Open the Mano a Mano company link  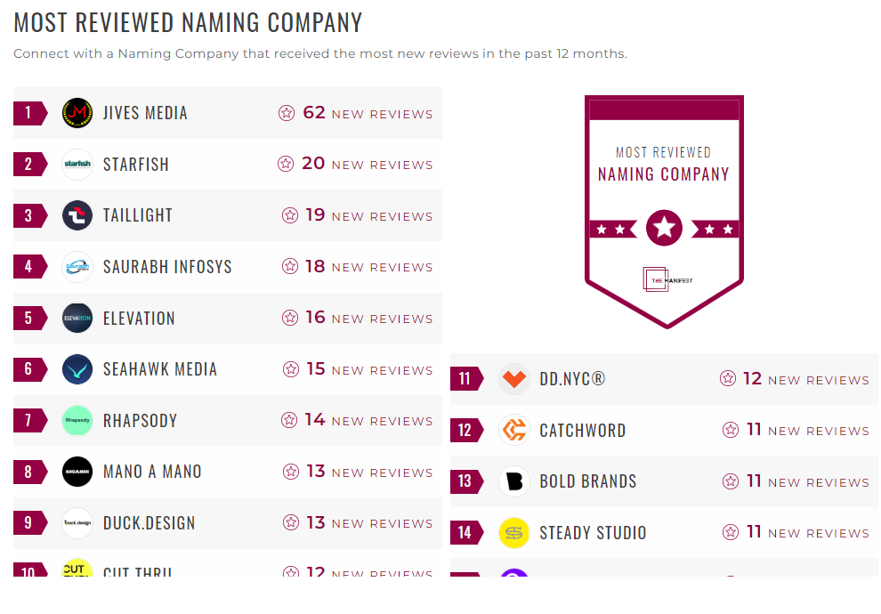click(x=152, y=472)
